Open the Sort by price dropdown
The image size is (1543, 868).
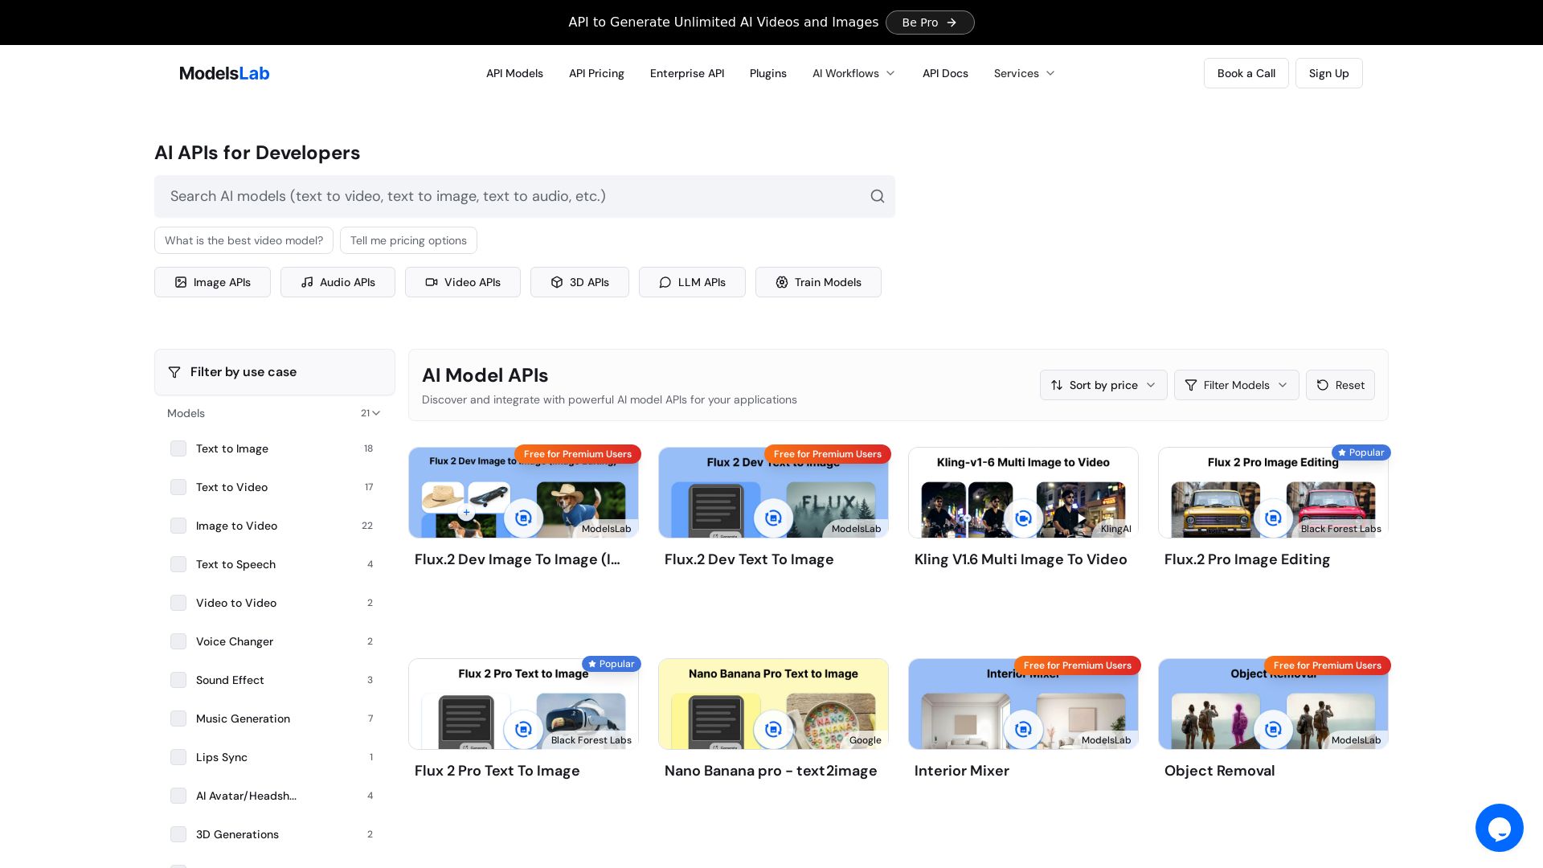pos(1103,385)
